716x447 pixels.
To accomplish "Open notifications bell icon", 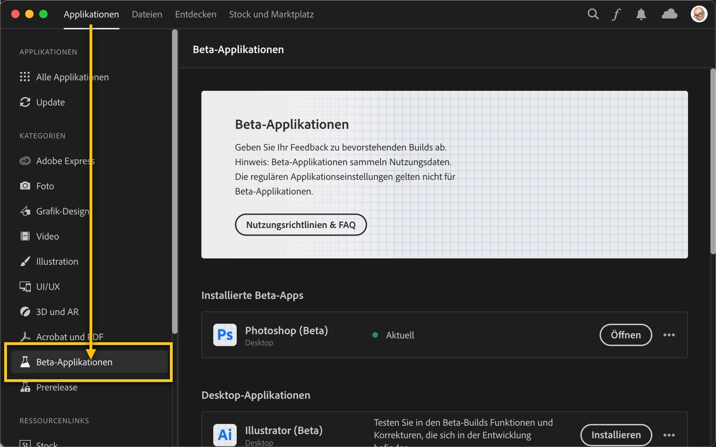I will pos(641,15).
